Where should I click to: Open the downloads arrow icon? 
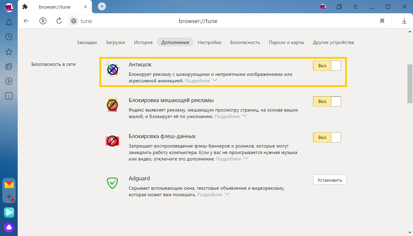pyautogui.click(x=404, y=21)
